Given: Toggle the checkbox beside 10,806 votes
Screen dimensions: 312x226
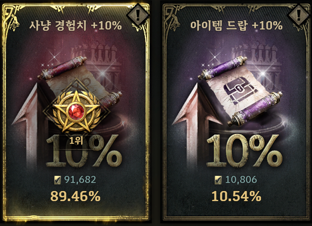Looking at the screenshot, I should pyautogui.click(x=218, y=180).
